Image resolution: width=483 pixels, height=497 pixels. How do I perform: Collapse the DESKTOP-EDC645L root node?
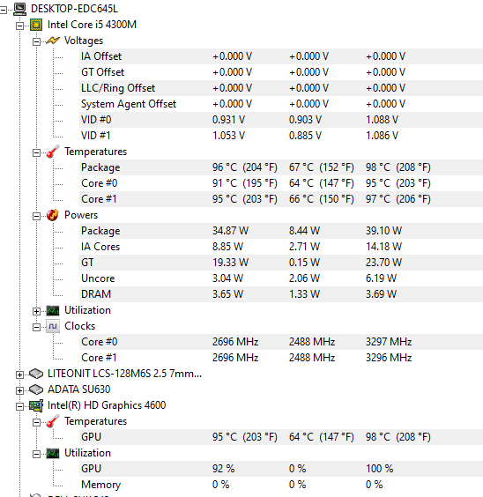(x=4, y=11)
